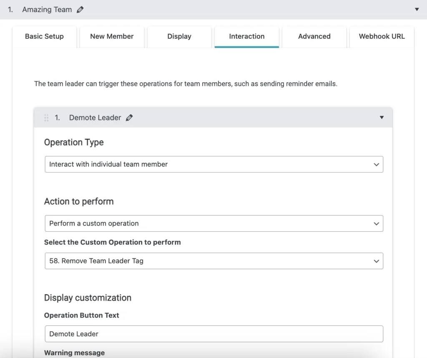The width and height of the screenshot is (427, 358).
Task: Expand the Action to perform dropdown
Action: click(x=213, y=223)
